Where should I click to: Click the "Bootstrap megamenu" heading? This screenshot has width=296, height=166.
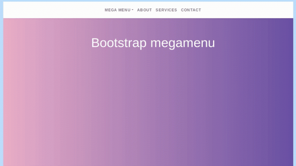[153, 43]
